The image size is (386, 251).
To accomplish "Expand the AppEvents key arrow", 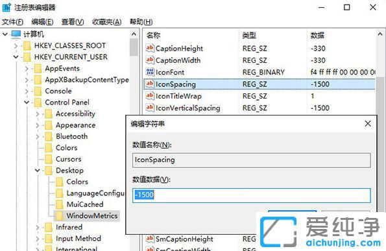I will [x=27, y=68].
